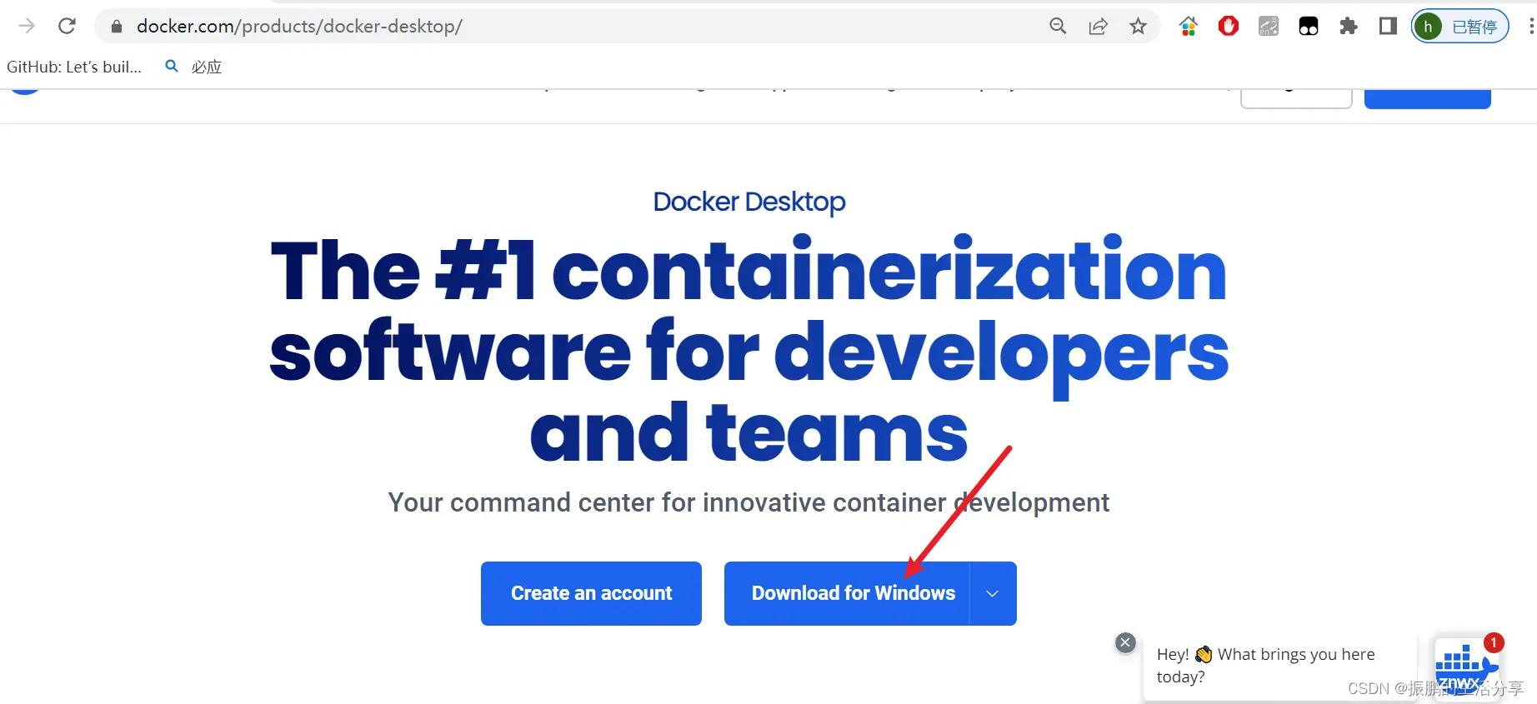
Task: Click the browser forward arrow
Action: click(x=27, y=26)
